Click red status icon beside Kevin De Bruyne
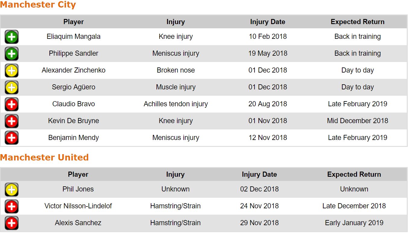Viewport: 408px width, 233px height. [11, 121]
